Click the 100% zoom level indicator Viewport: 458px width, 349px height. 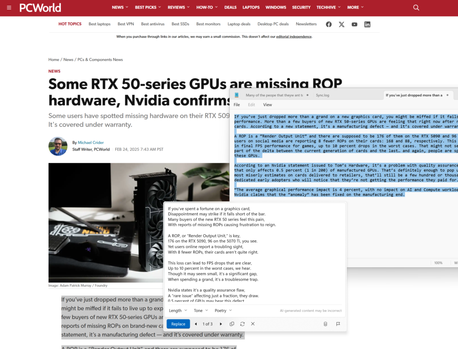coord(438,263)
